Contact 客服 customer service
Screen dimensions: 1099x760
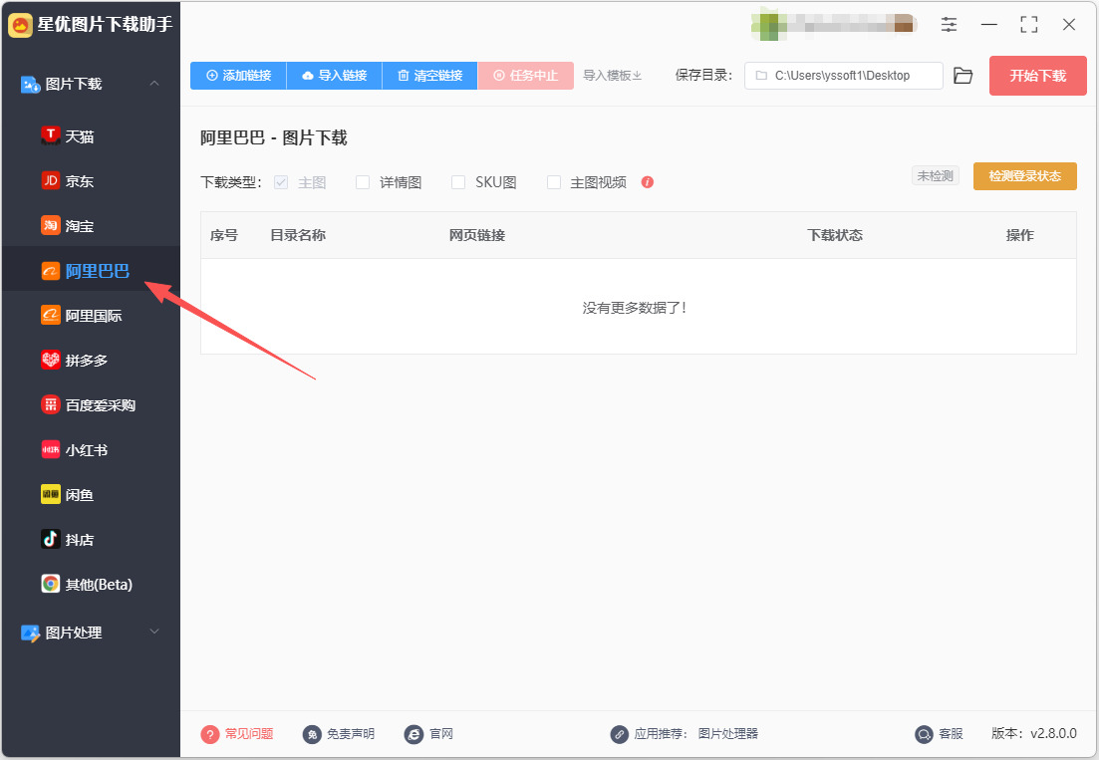click(x=940, y=734)
